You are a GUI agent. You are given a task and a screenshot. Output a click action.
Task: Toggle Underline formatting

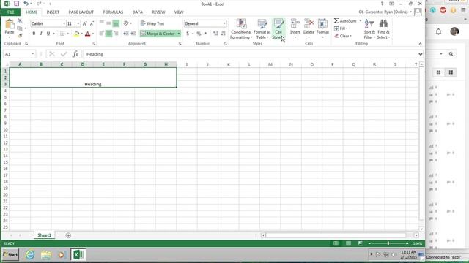48,34
